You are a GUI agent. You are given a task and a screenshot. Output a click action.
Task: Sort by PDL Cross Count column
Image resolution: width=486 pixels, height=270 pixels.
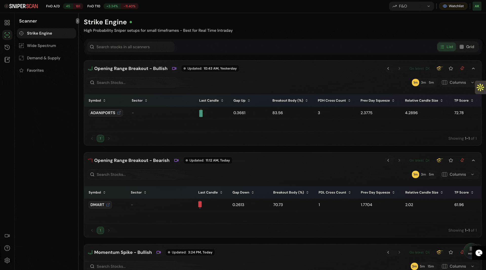[x=335, y=193]
